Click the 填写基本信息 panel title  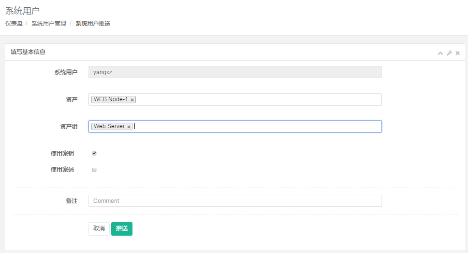tap(28, 52)
